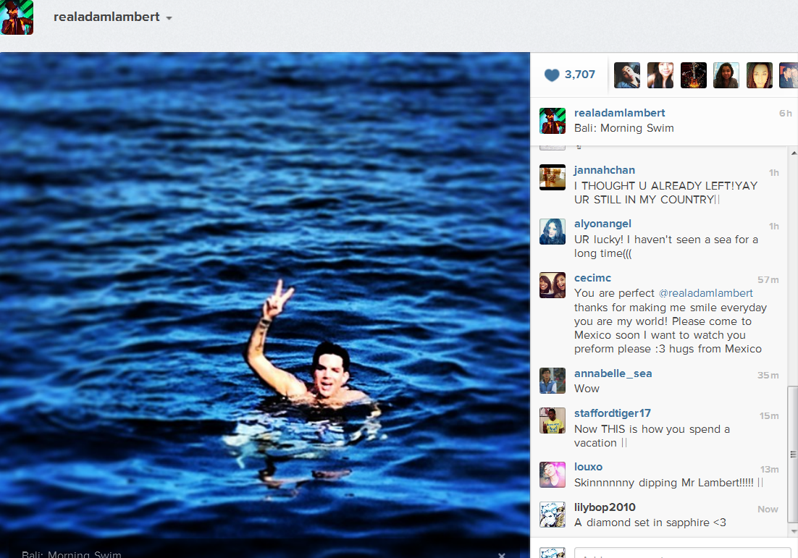Click the realadamlambert caption username
The image size is (798, 558).
(x=619, y=113)
